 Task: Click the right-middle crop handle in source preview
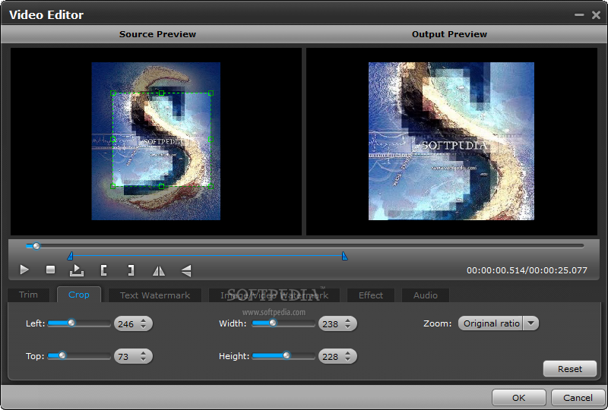tap(211, 140)
